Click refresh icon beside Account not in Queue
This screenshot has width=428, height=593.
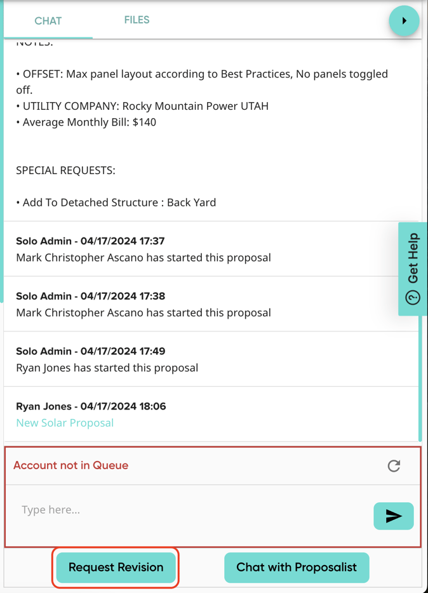click(394, 466)
